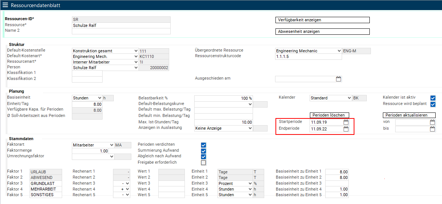The height and width of the screenshot is (204, 442).
Task: Open calendar picker for Endperiode
Action: coord(346,129)
